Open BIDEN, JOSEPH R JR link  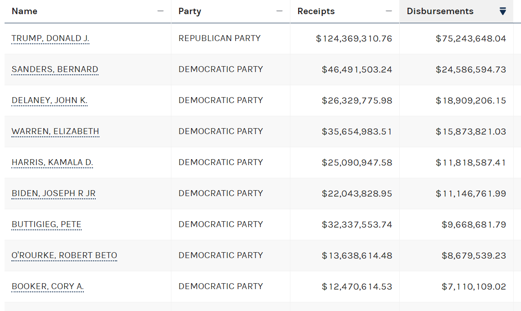(54, 193)
